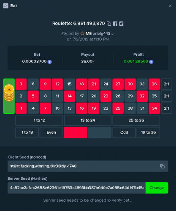Click the Ethereum icon beside Profit
This screenshot has height=211, width=176.
click(x=151, y=62)
